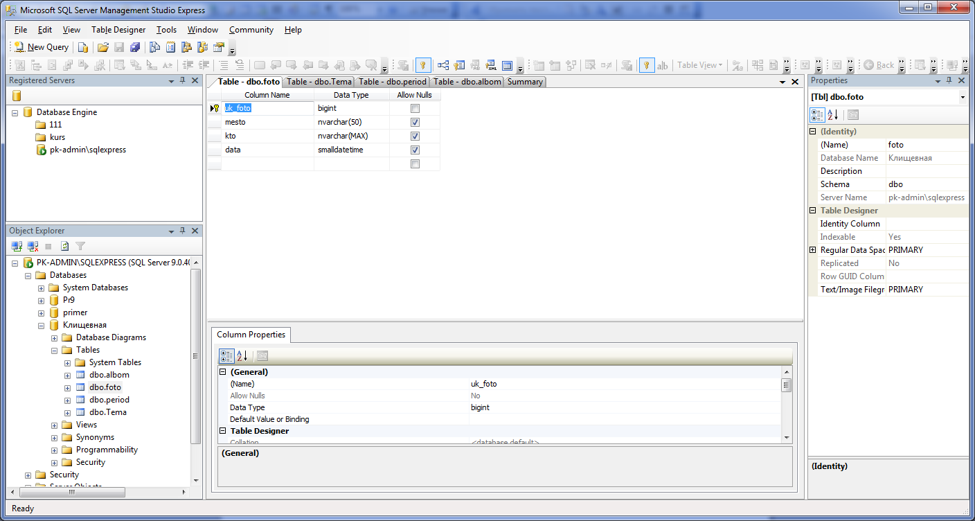Click the Save All stacked-disks icon

pos(136,47)
